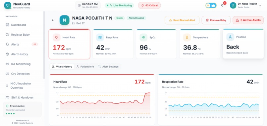Click the Cry Detection speaker icon

7,74
